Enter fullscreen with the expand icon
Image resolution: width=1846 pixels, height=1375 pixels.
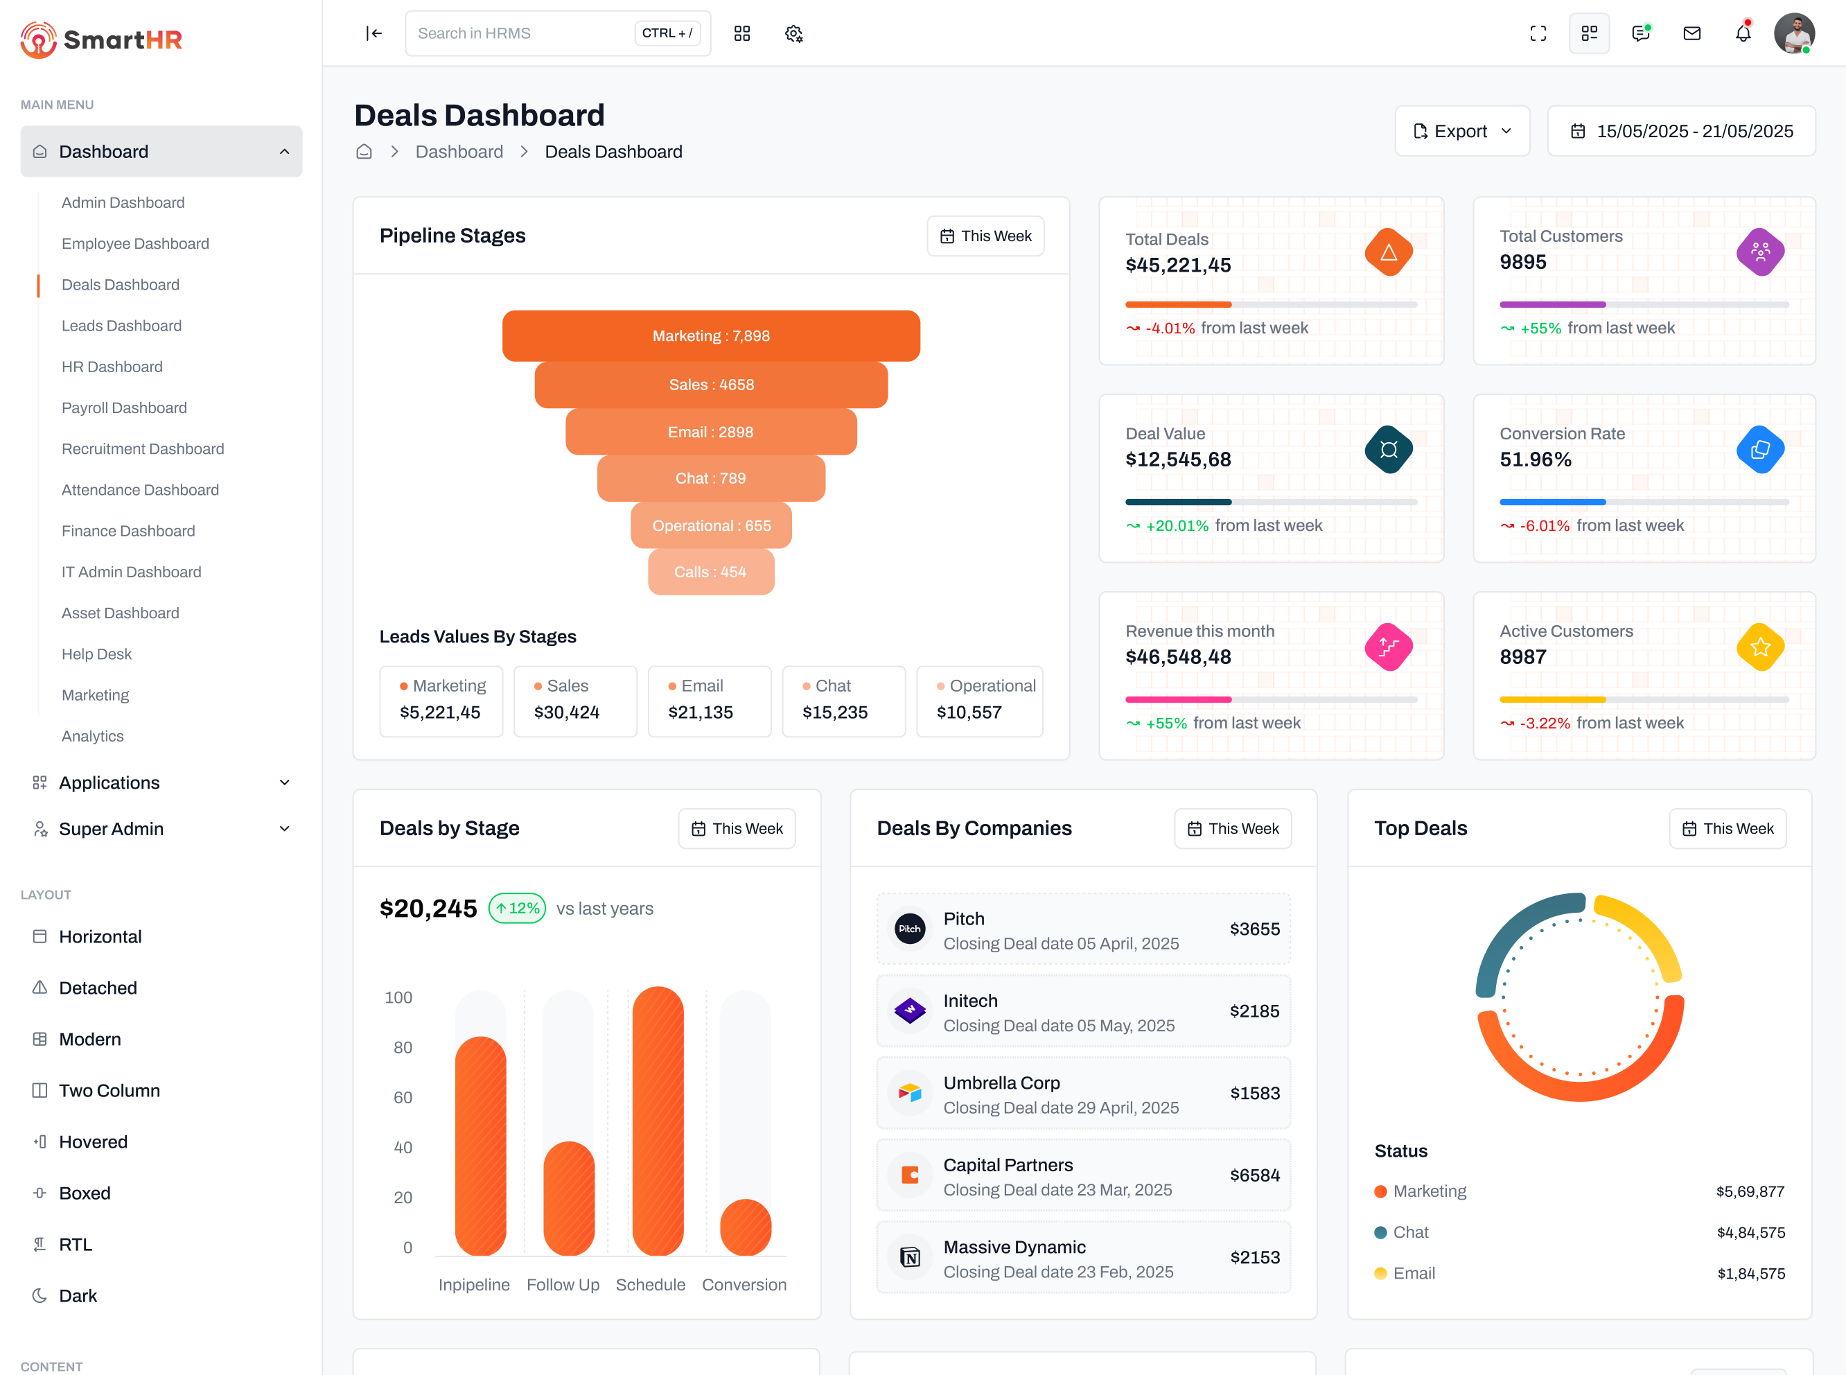(1538, 33)
